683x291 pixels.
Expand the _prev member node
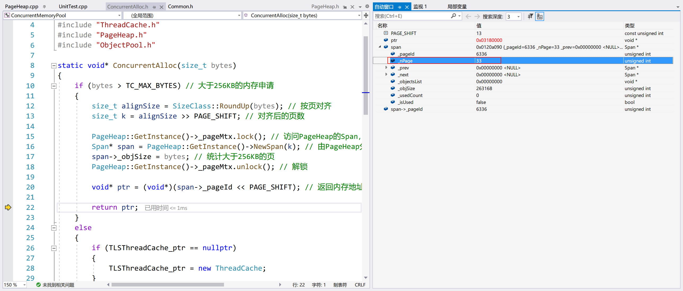(x=386, y=68)
